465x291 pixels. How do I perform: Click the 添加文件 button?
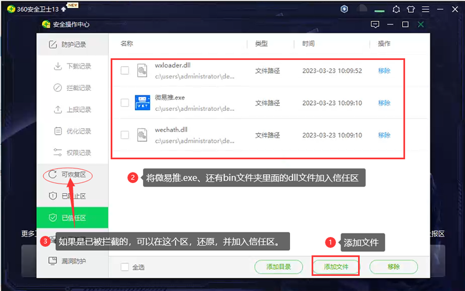(336, 267)
